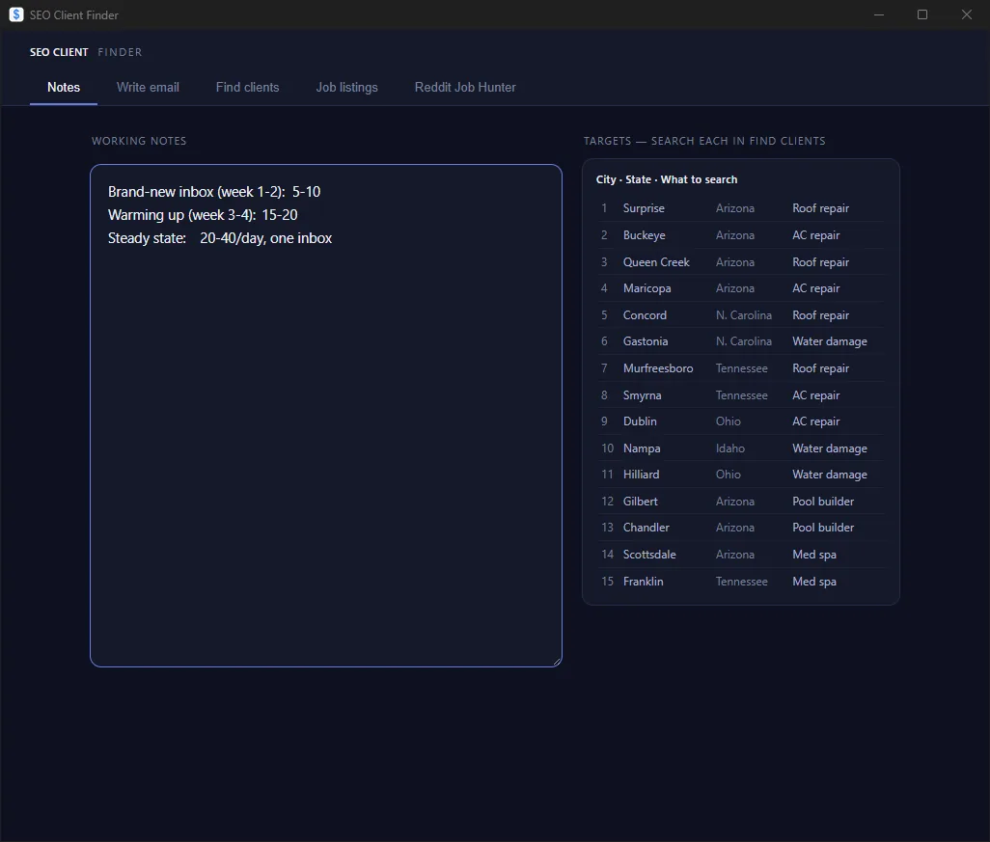Select the Buckeye city entry

click(644, 235)
